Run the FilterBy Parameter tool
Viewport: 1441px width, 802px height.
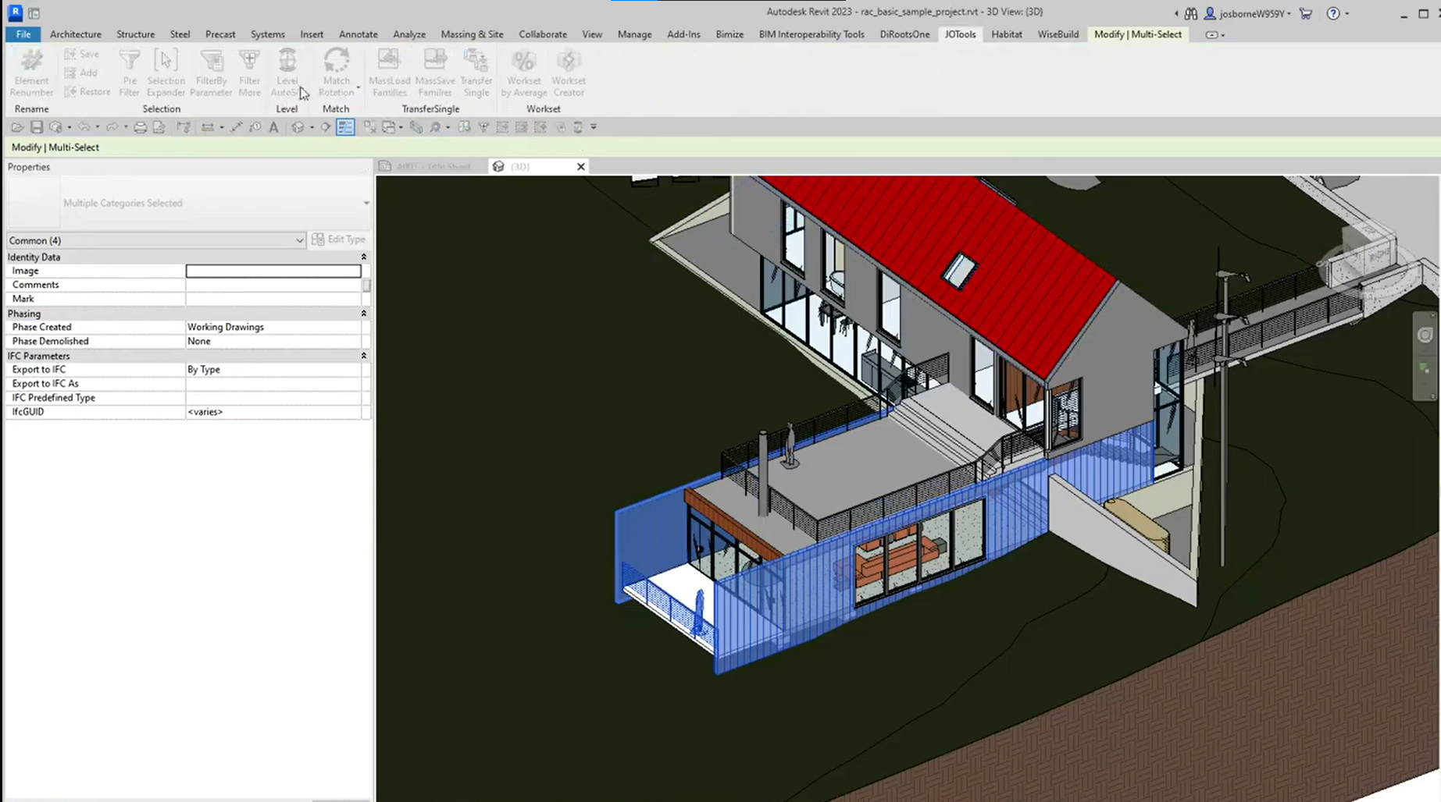[x=211, y=73]
